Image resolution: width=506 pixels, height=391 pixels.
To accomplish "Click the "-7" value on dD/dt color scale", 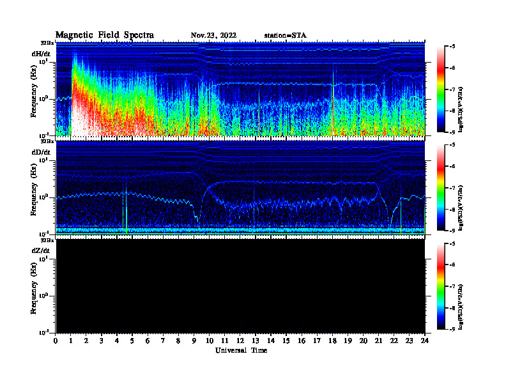I will pyautogui.click(x=452, y=188).
